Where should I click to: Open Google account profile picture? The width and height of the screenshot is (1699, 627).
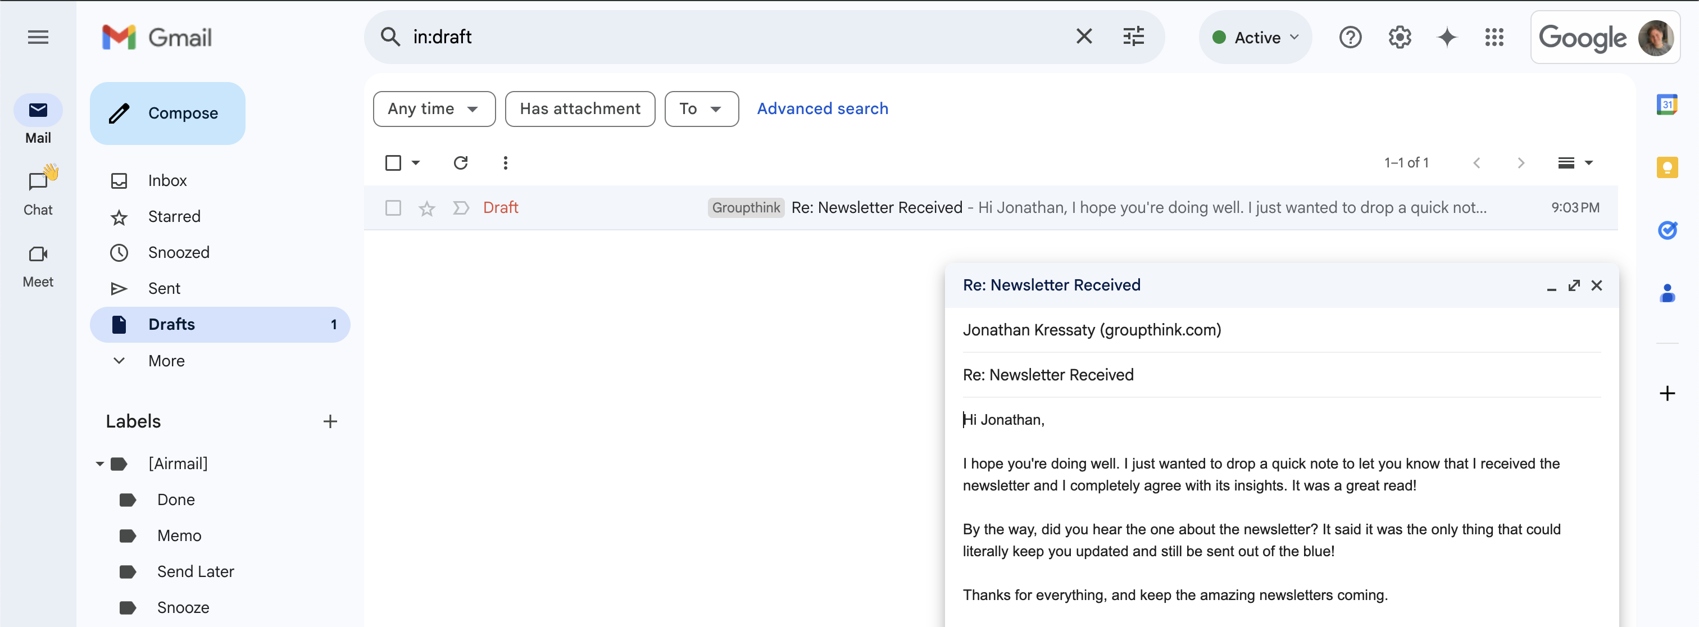pos(1656,37)
